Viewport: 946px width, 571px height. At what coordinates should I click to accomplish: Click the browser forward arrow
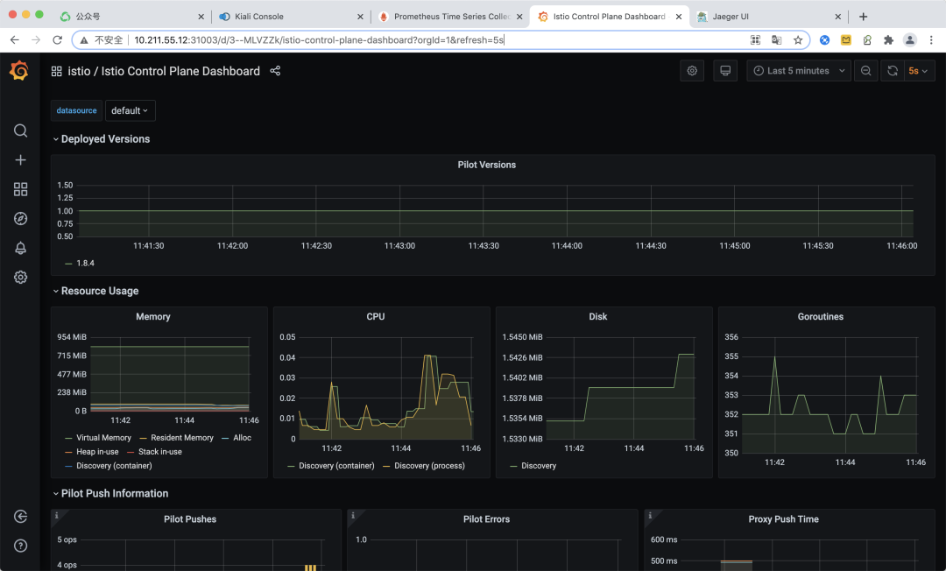click(36, 39)
